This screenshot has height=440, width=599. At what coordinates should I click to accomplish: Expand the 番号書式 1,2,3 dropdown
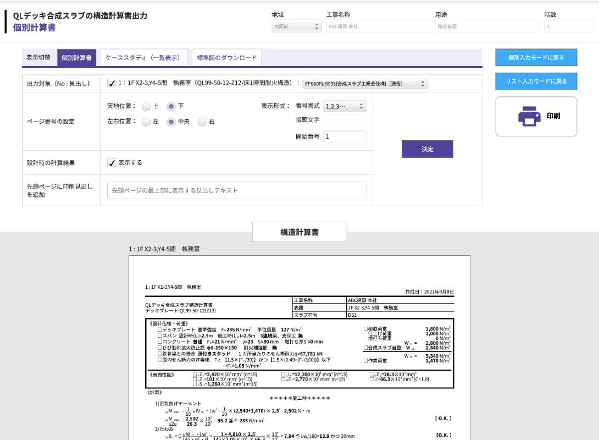tap(345, 106)
